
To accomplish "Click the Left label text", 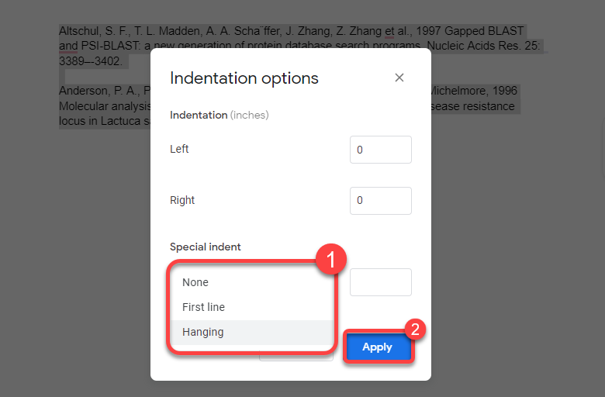I will tap(179, 149).
